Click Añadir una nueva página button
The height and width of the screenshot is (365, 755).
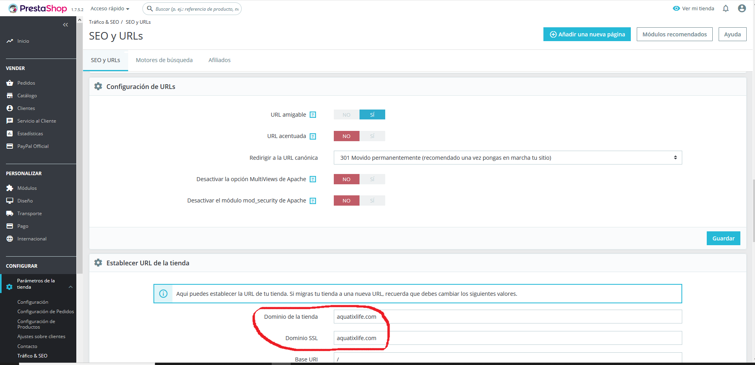[x=587, y=34]
